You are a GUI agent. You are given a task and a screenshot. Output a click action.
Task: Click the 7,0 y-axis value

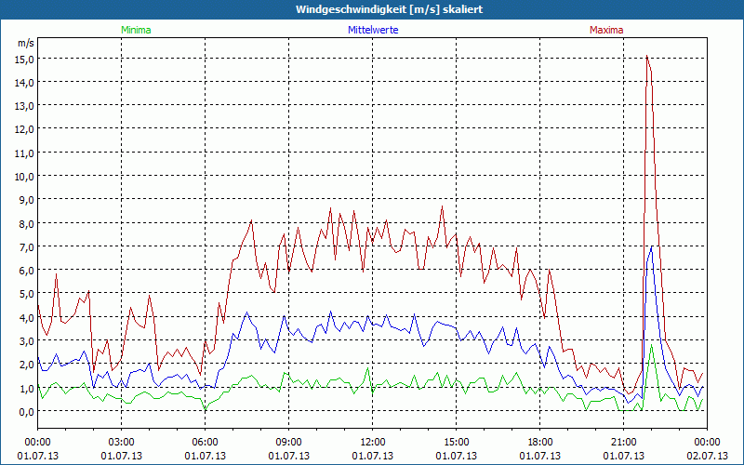[26, 246]
